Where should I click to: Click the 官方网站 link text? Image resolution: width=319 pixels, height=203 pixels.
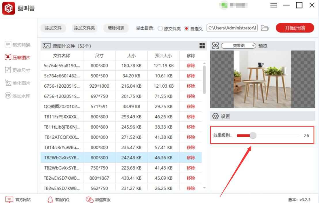(x=23, y=200)
